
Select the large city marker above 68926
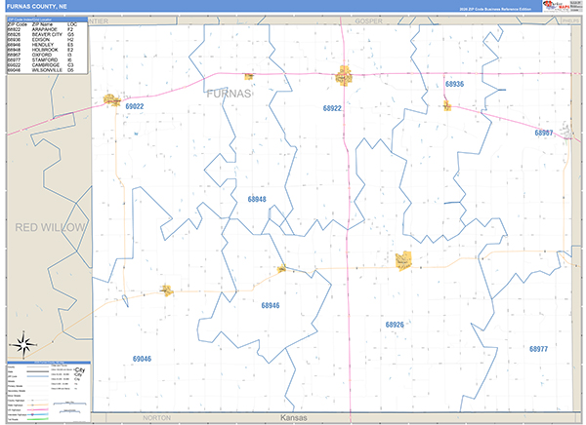403,260
